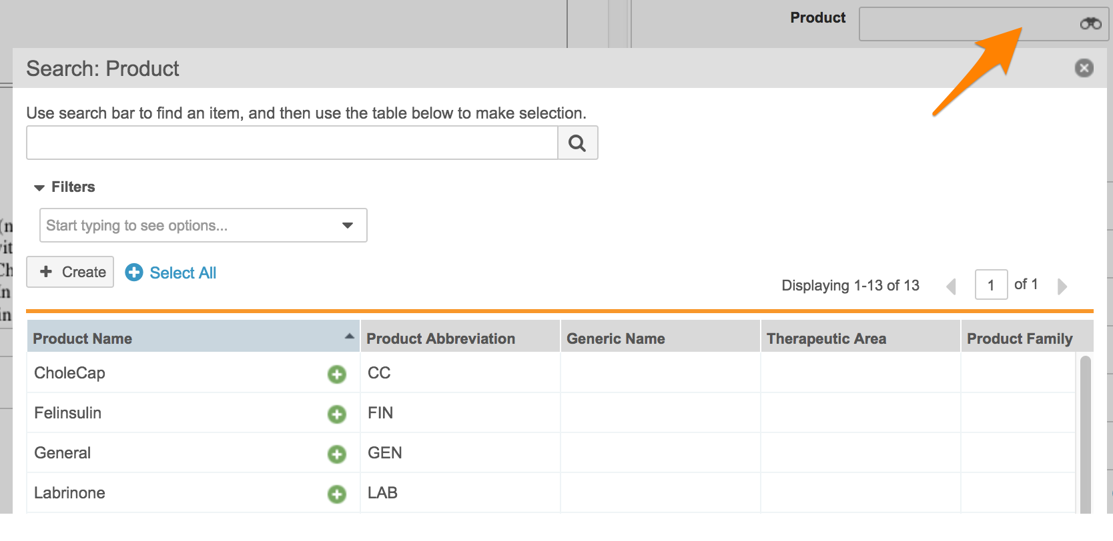Go to the next results page
The width and height of the screenshot is (1113, 541).
(1062, 286)
